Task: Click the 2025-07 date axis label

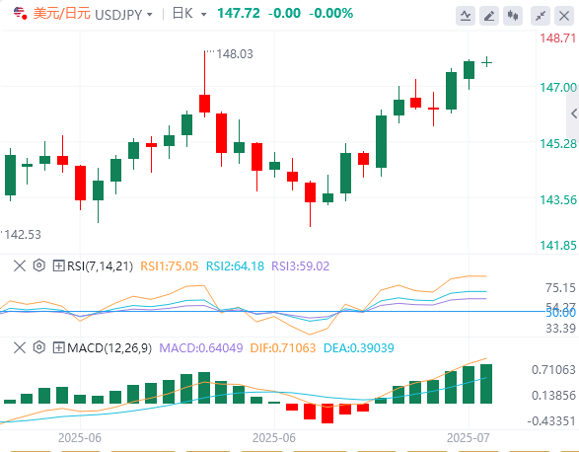Action: pyautogui.click(x=469, y=438)
